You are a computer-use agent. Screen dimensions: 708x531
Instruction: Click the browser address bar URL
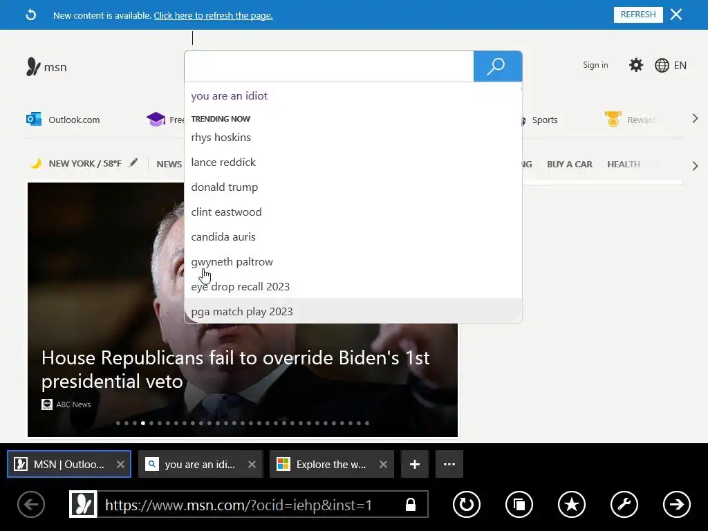click(x=239, y=505)
